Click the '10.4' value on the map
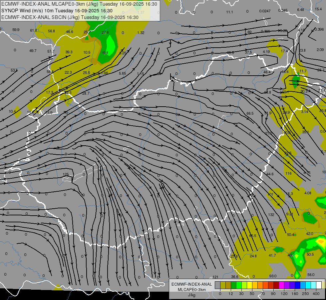Image resolution: width=326 pixels, height=300 pixels. [x=12, y=112]
